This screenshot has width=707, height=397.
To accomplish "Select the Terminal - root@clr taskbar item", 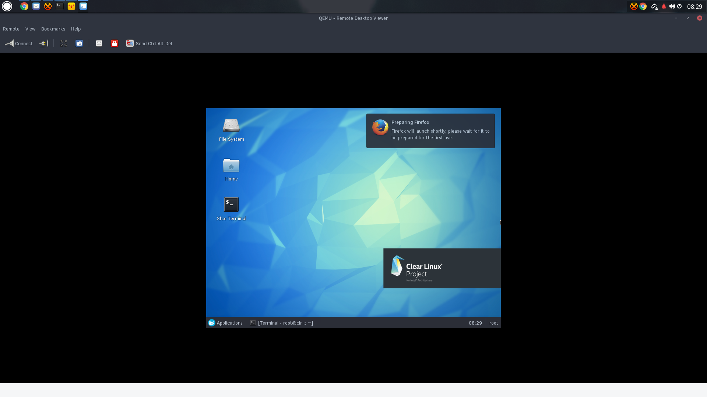I will (x=282, y=323).
